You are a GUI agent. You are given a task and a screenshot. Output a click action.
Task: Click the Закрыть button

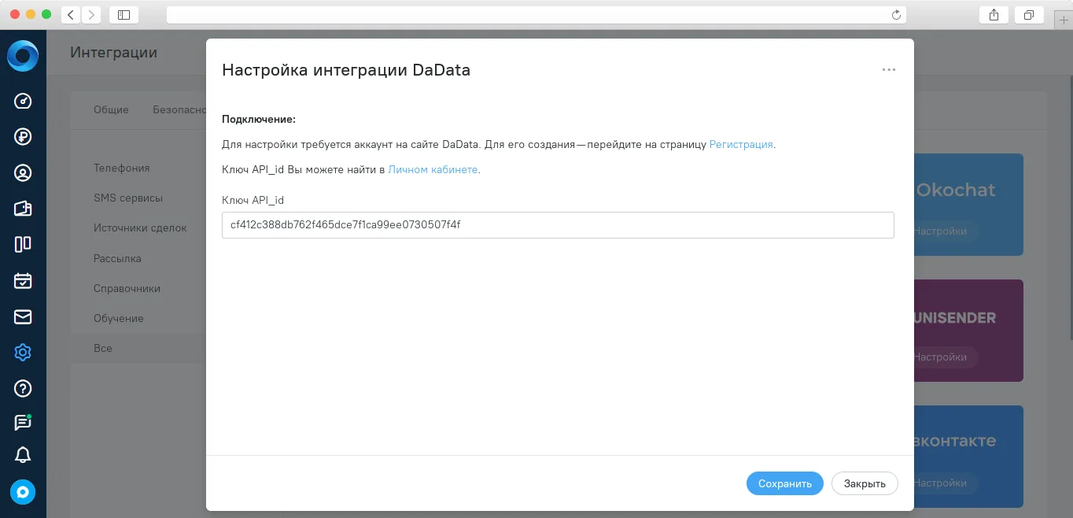pyautogui.click(x=865, y=483)
